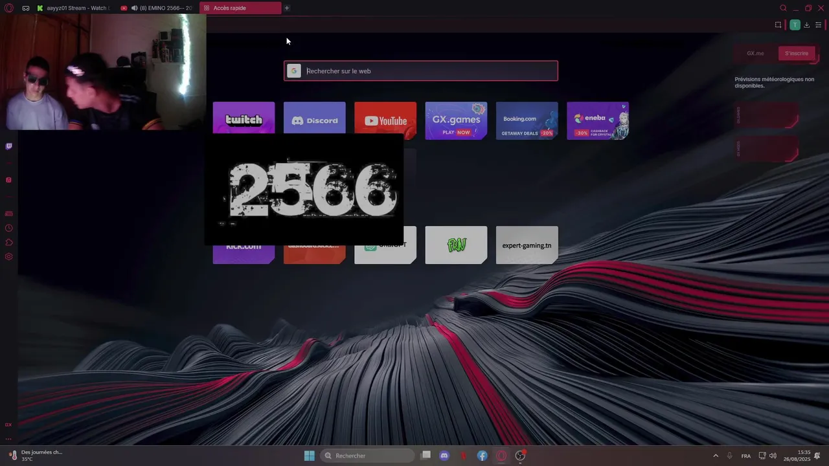Open a new tab with the plus button
The image size is (829, 466).
click(287, 8)
